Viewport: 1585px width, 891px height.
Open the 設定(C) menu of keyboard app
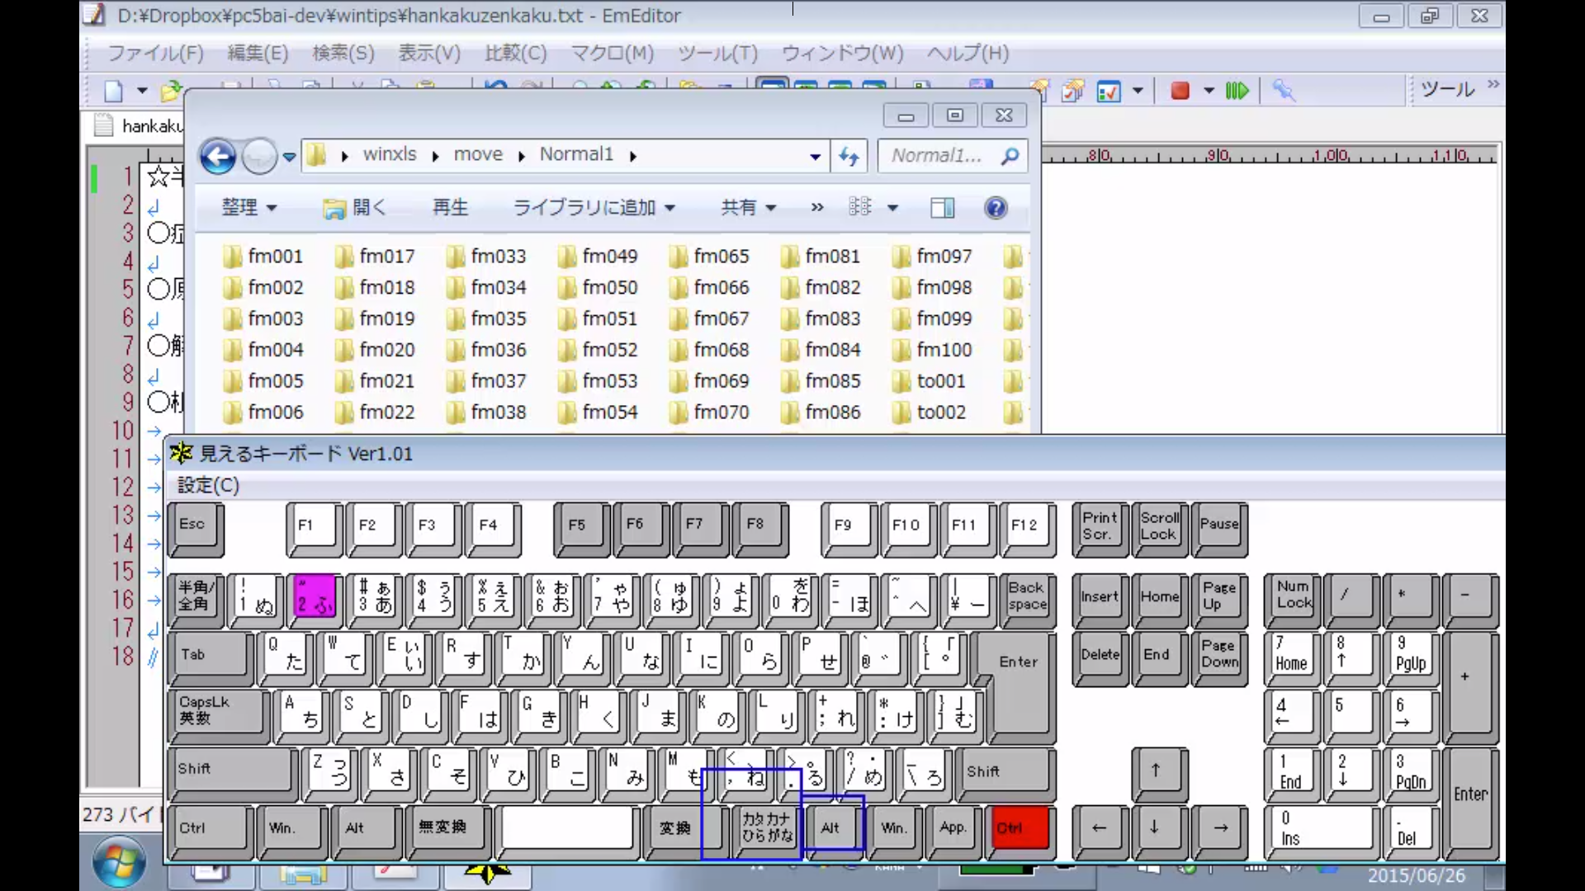[208, 485]
